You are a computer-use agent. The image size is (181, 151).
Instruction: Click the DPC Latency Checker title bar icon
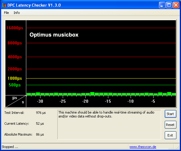[x=4, y=5]
